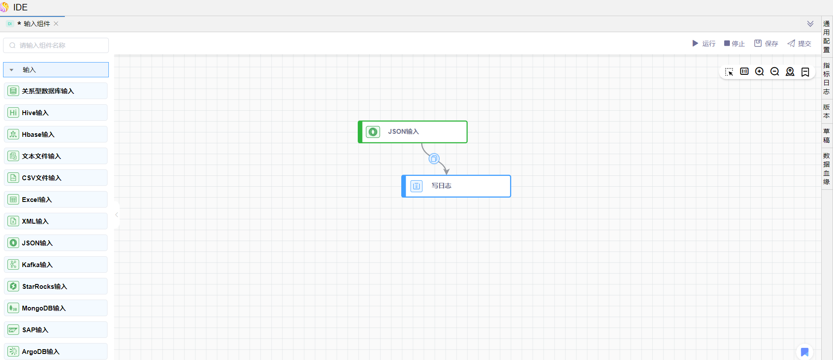This screenshot has width=833, height=360.
Task: Select the 写日志 node on canvas
Action: click(x=456, y=186)
